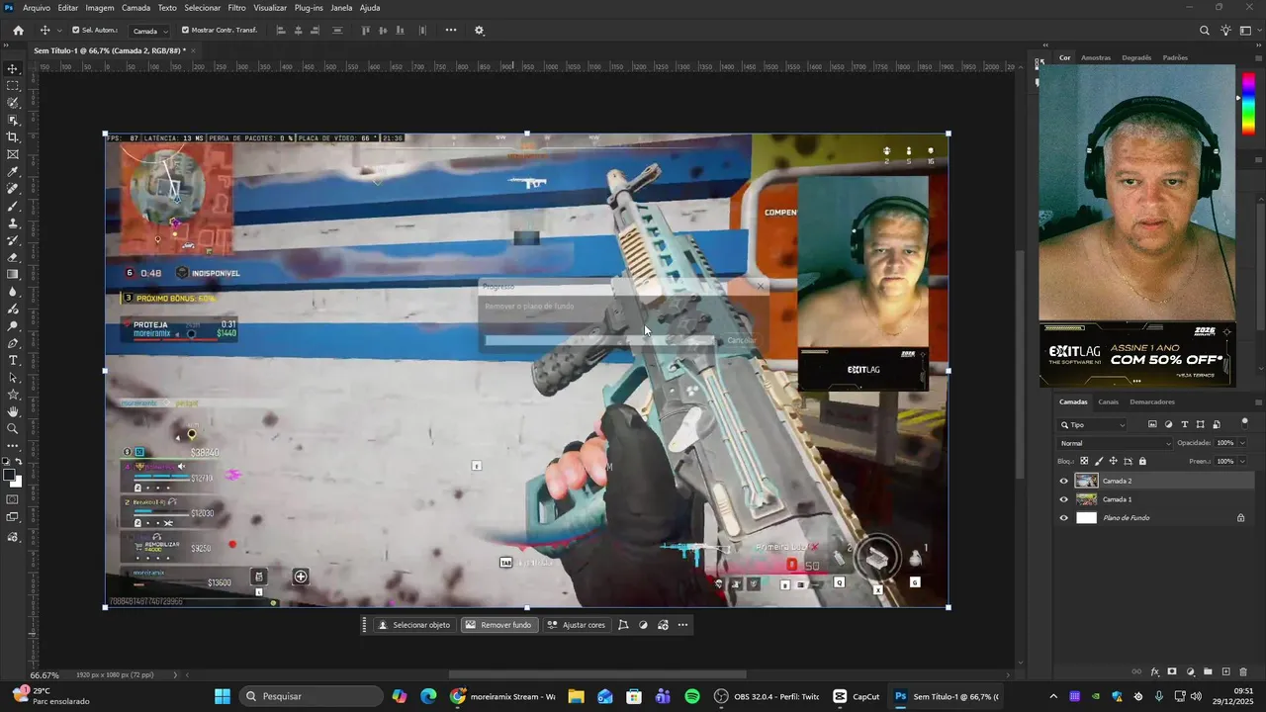
Task: Hide the Plano de Fundo layer eye
Action: pos(1064,518)
